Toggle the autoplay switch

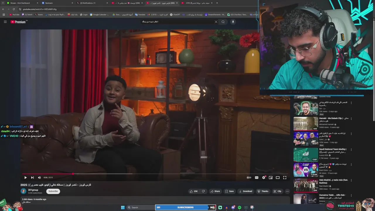tap(249, 178)
